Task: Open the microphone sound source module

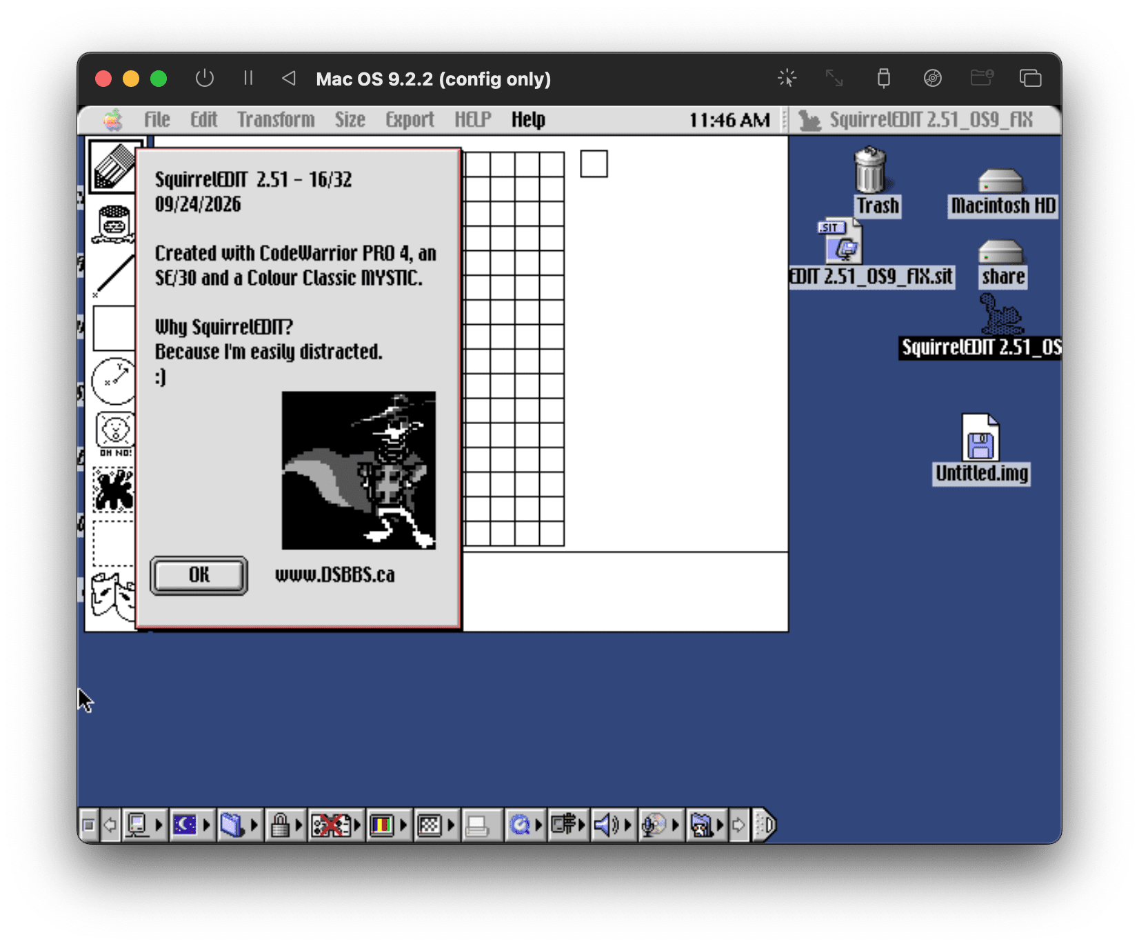Action: (661, 825)
